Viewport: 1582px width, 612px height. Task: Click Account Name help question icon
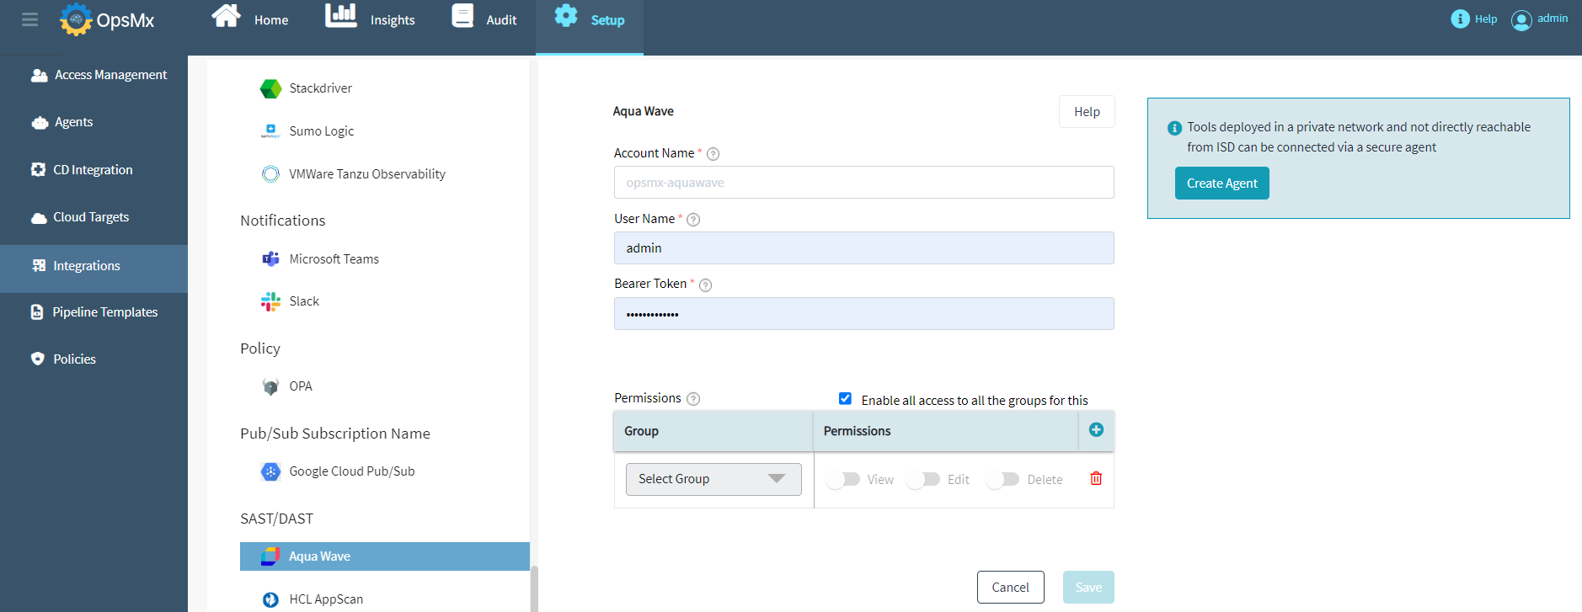coord(713,154)
